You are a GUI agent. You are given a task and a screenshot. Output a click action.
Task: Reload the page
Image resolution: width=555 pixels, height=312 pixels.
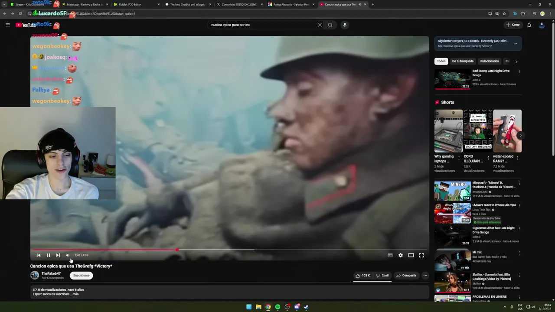point(20,13)
